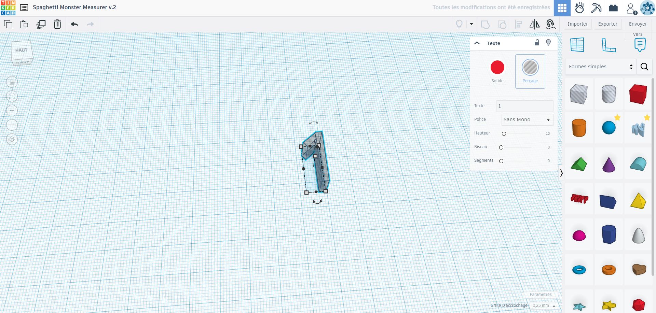Click the Copy tool icon

[8, 24]
